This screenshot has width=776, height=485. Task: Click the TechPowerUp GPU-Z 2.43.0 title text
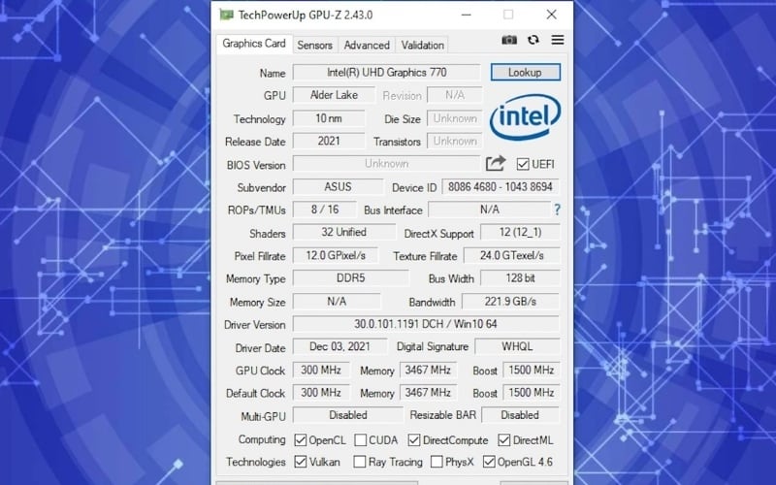[306, 15]
